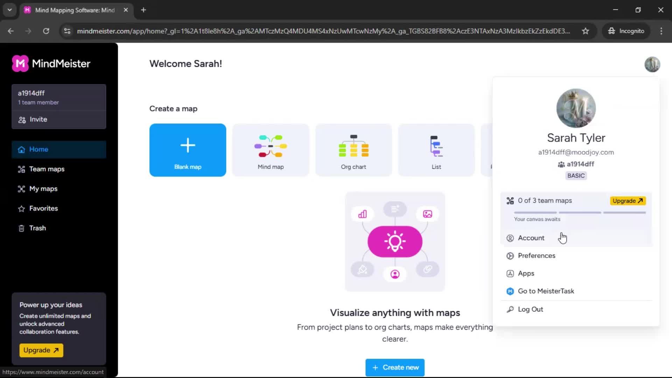Click the lightbulb illustration center node
The height and width of the screenshot is (378, 672).
tap(395, 241)
